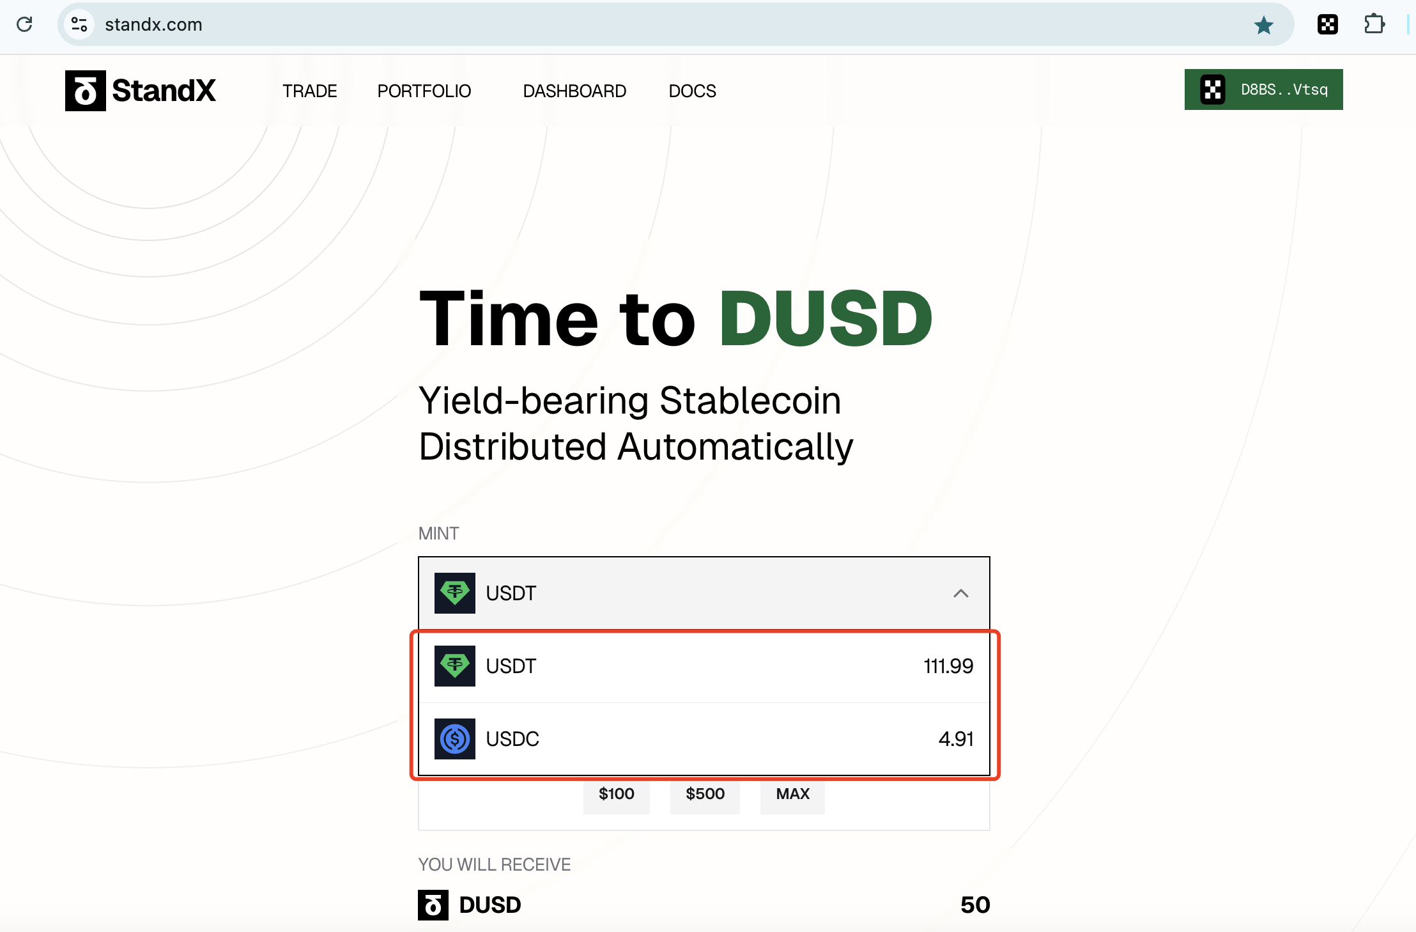Open the PORTFOLIO menu item
This screenshot has width=1416, height=932.
(x=424, y=91)
